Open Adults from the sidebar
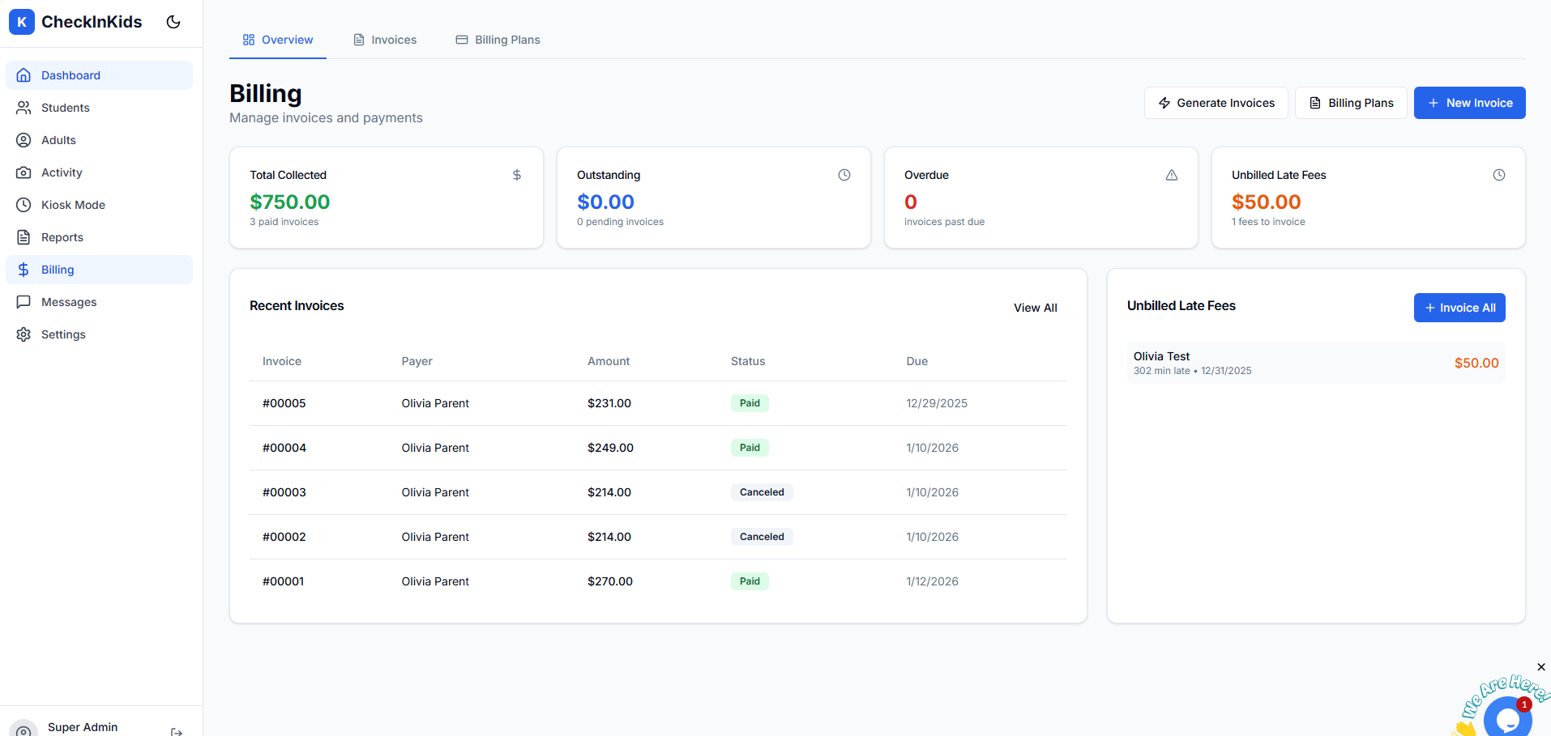This screenshot has width=1551, height=736. click(99, 140)
